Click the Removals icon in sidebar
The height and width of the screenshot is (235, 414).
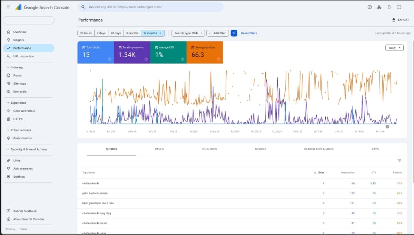pyautogui.click(x=9, y=92)
